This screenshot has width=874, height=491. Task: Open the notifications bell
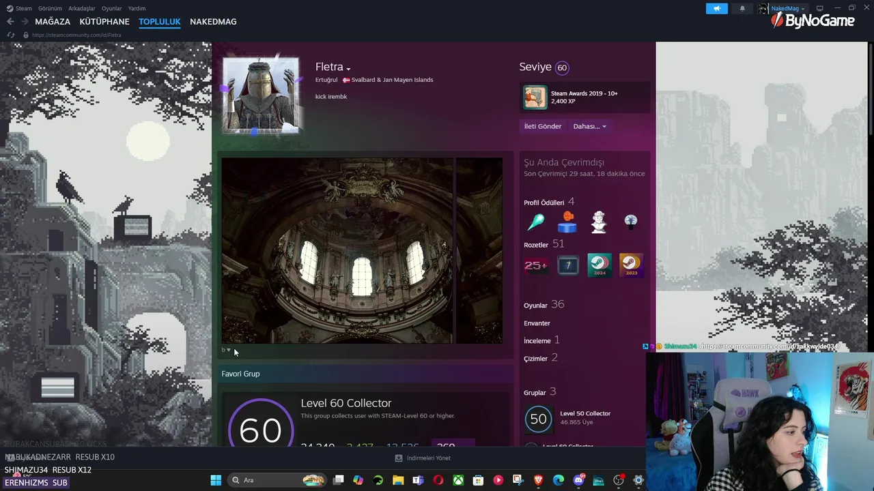(742, 8)
